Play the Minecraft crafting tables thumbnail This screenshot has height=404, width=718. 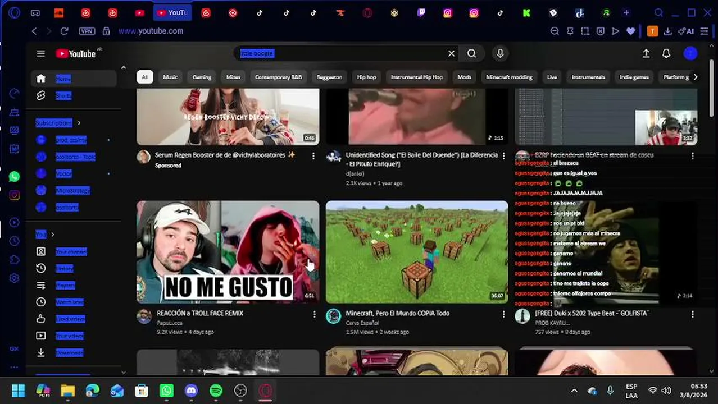click(417, 252)
